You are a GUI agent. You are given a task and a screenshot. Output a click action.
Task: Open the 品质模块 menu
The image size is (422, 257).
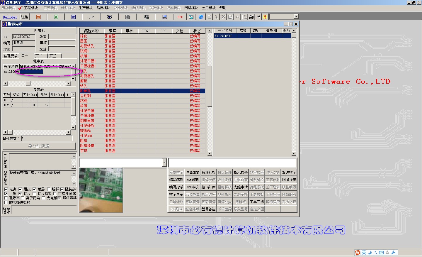pos(103,8)
